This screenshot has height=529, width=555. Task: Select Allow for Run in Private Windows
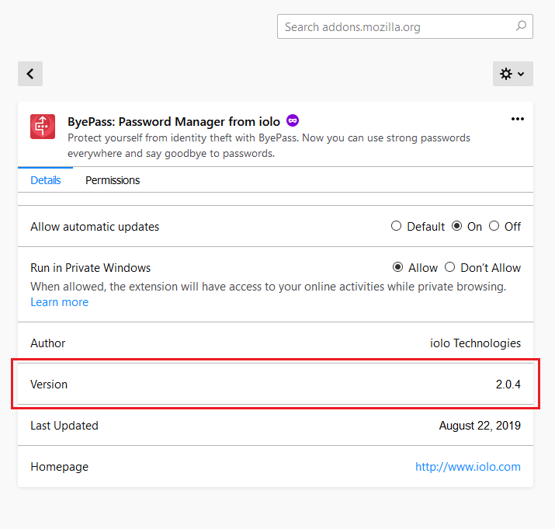[397, 266]
